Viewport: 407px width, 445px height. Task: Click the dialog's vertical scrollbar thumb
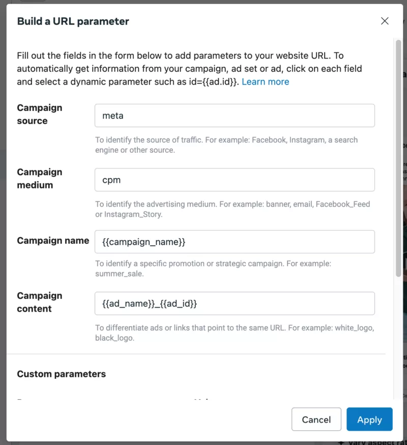coord(398,158)
